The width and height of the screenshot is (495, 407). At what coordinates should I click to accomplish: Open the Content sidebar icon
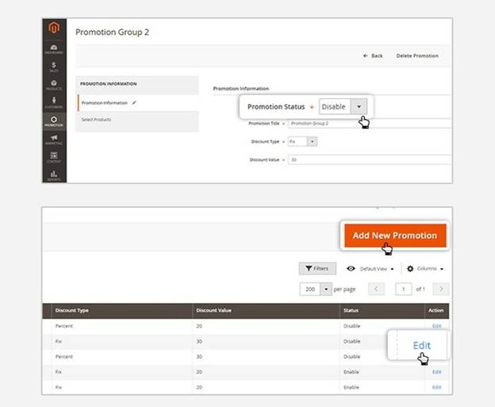point(54,156)
